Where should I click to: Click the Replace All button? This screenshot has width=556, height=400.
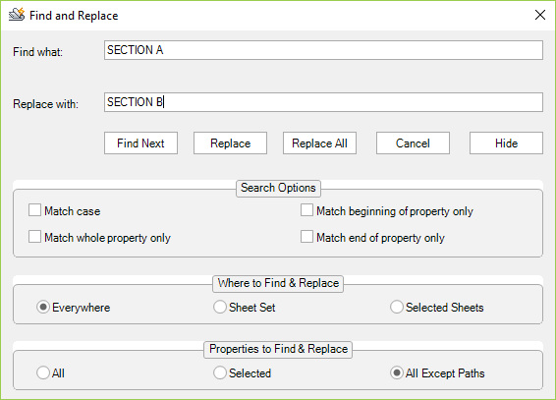tap(319, 143)
